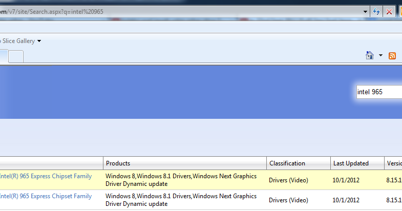The height and width of the screenshot is (211, 402).
Task: Select Products text in the highlighted first row
Action: [x=181, y=180]
